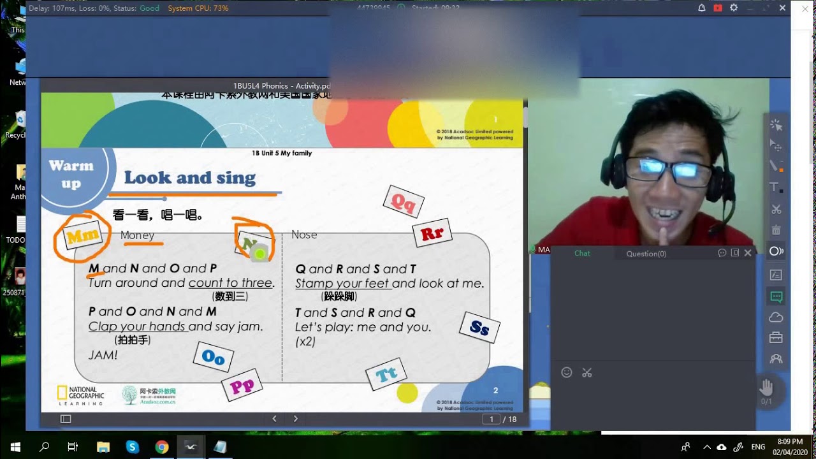Clear annotations with the trash can tool
The height and width of the screenshot is (459, 816).
(776, 230)
